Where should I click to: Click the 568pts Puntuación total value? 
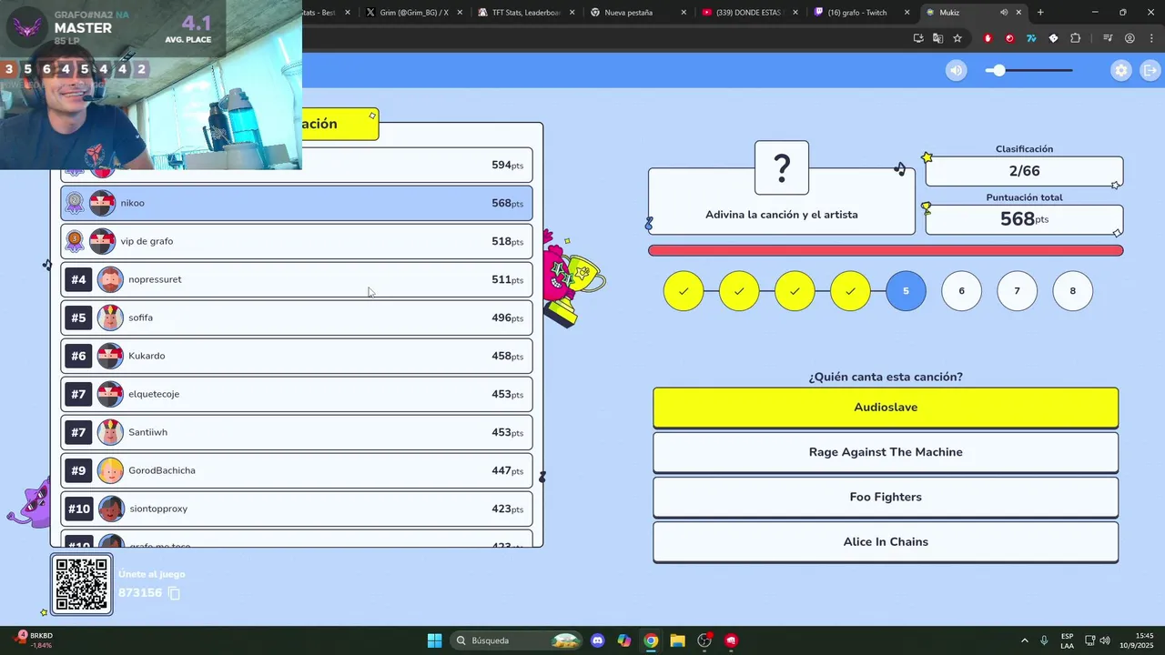tap(1024, 219)
